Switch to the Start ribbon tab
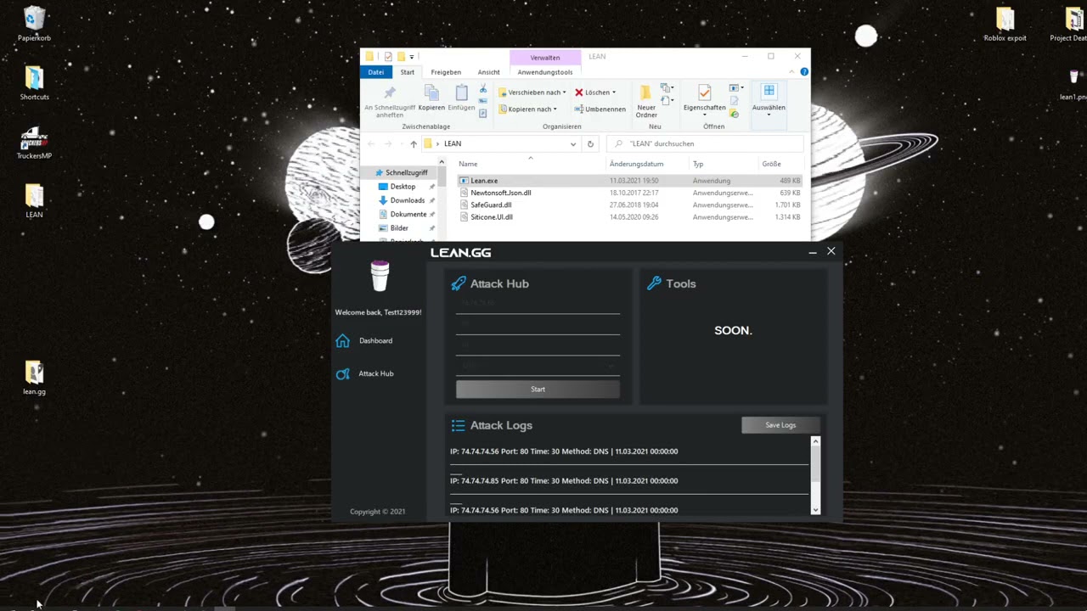The height and width of the screenshot is (611, 1087). point(408,72)
